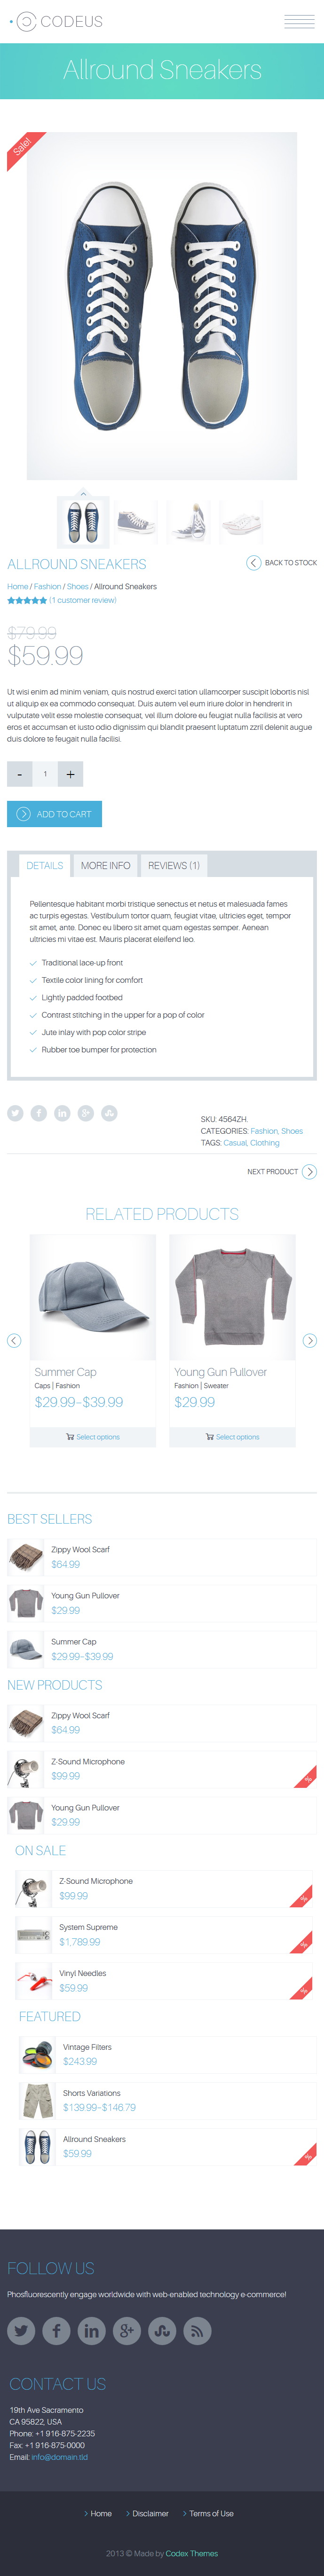Open footer Google Plus icon

pos(127,2331)
